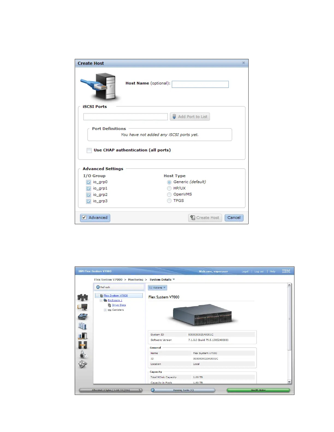The width and height of the screenshot is (334, 432).
Task: Click the Software Version value 7.1.0.0
Action: 208,340
